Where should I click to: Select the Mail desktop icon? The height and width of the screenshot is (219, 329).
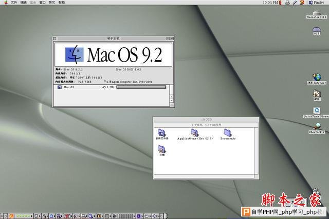[317, 95]
